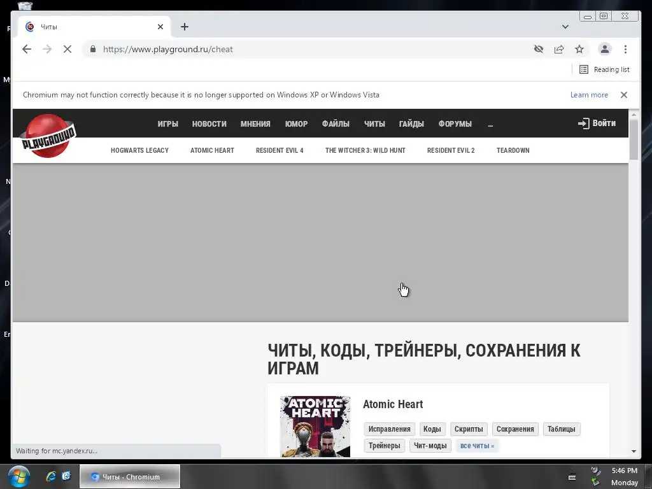Click the Playground logo
652x489 pixels.
click(x=48, y=136)
